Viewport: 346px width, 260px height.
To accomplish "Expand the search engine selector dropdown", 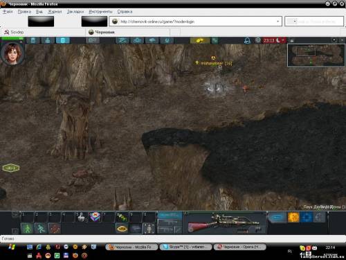I will (x=295, y=21).
